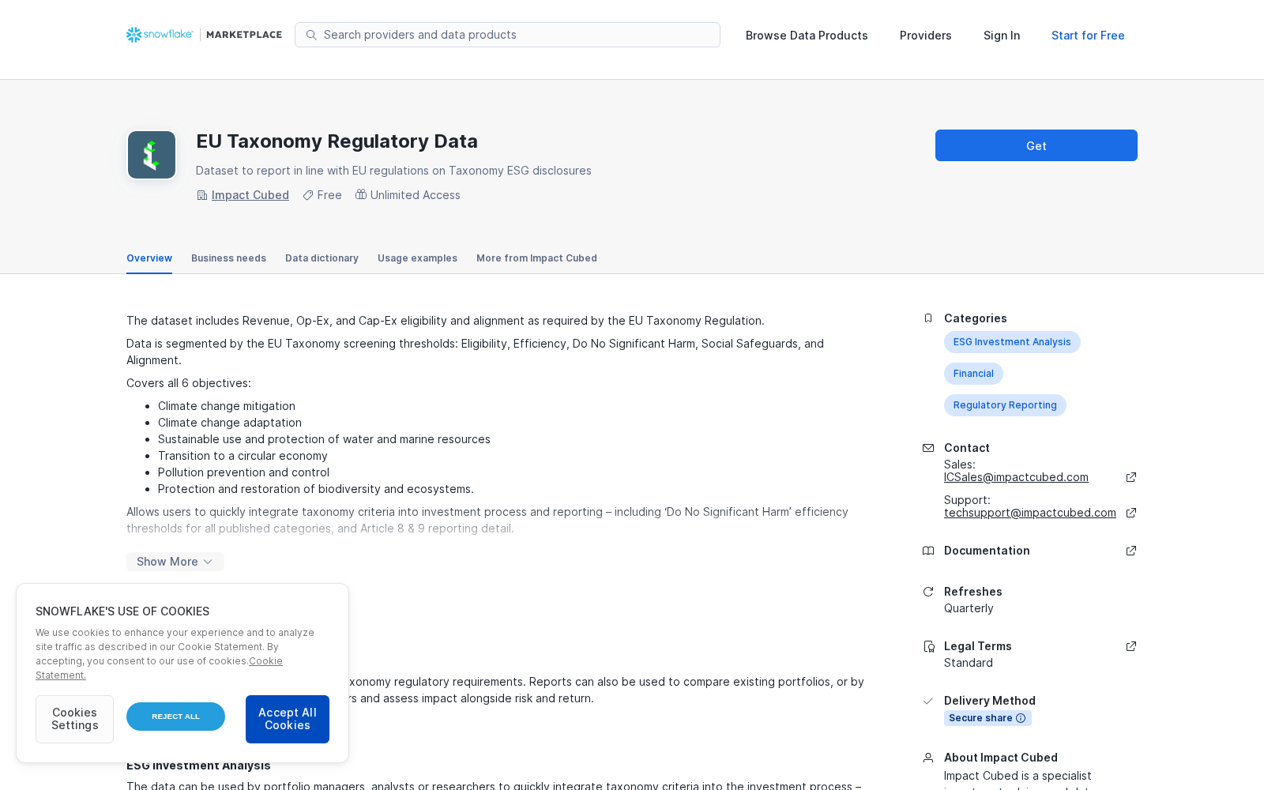The height and width of the screenshot is (790, 1264).
Task: Select ESG Investment Analysis category tag
Action: pyautogui.click(x=1012, y=342)
